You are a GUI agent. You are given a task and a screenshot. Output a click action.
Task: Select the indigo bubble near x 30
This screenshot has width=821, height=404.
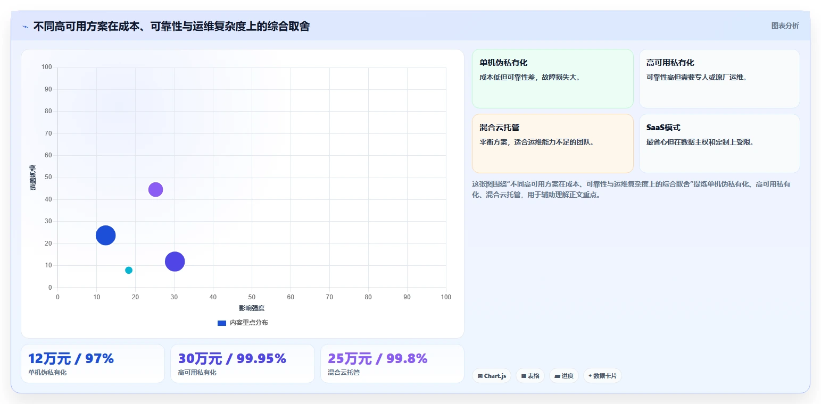pos(175,261)
